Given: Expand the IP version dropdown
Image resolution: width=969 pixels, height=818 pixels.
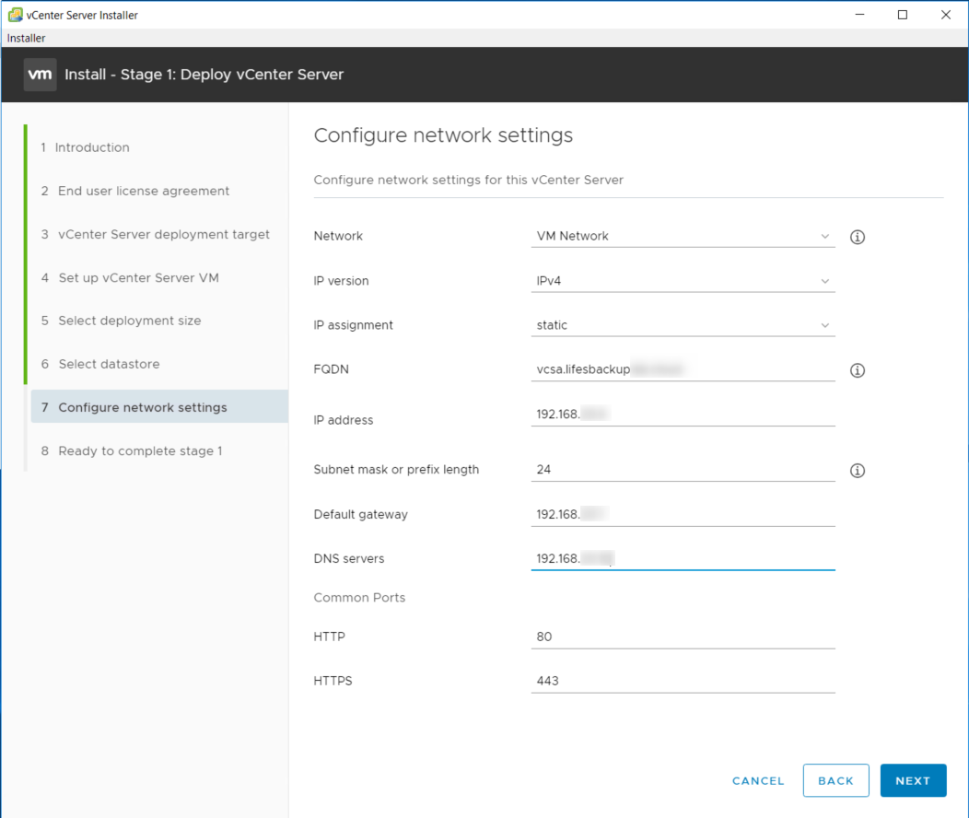Looking at the screenshot, I should coord(683,281).
